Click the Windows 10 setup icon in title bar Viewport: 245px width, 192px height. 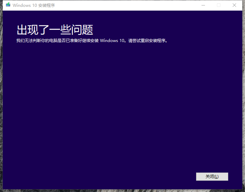point(8,5)
